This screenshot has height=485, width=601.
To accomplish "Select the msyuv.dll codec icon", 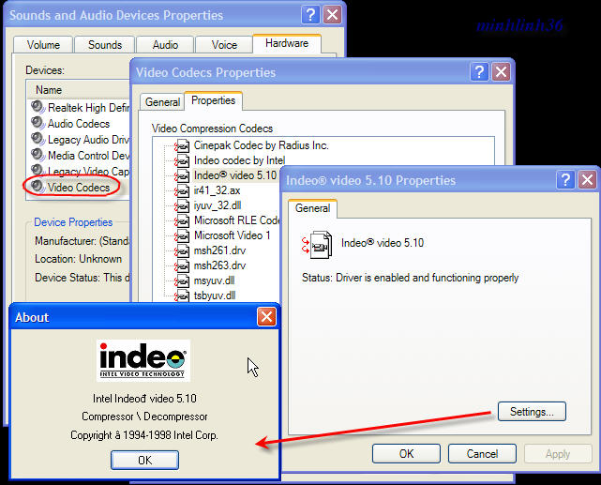I will (182, 281).
